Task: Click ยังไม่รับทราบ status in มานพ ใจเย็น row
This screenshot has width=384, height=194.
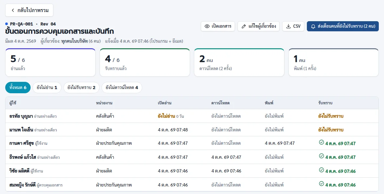Action: [x=331, y=130]
